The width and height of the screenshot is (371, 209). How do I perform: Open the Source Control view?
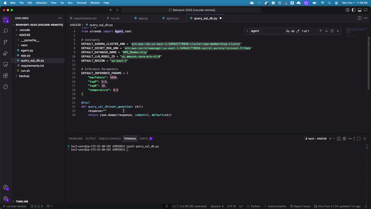point(6,41)
